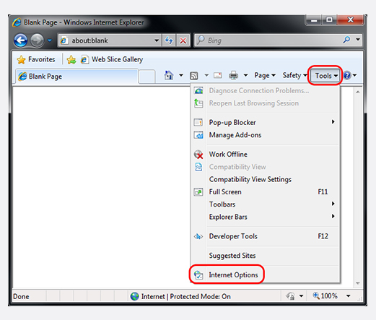Screen dimensions: 376x320
Task: Click the Work Offline icon
Action: [198, 155]
